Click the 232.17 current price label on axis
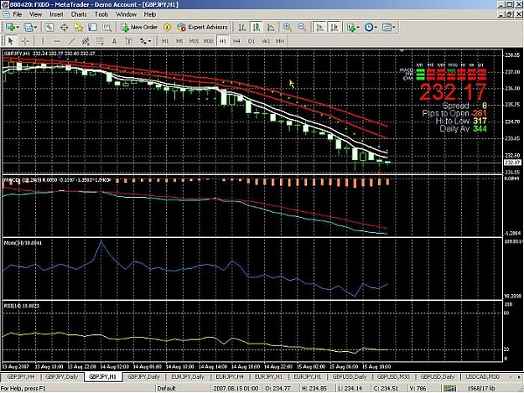The height and width of the screenshot is (393, 524). [511, 163]
